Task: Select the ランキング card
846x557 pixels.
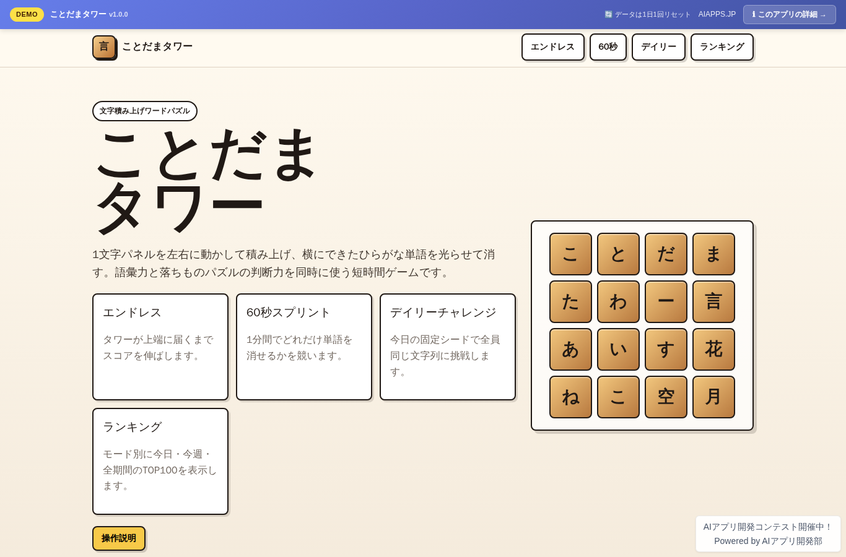Action: tap(160, 461)
